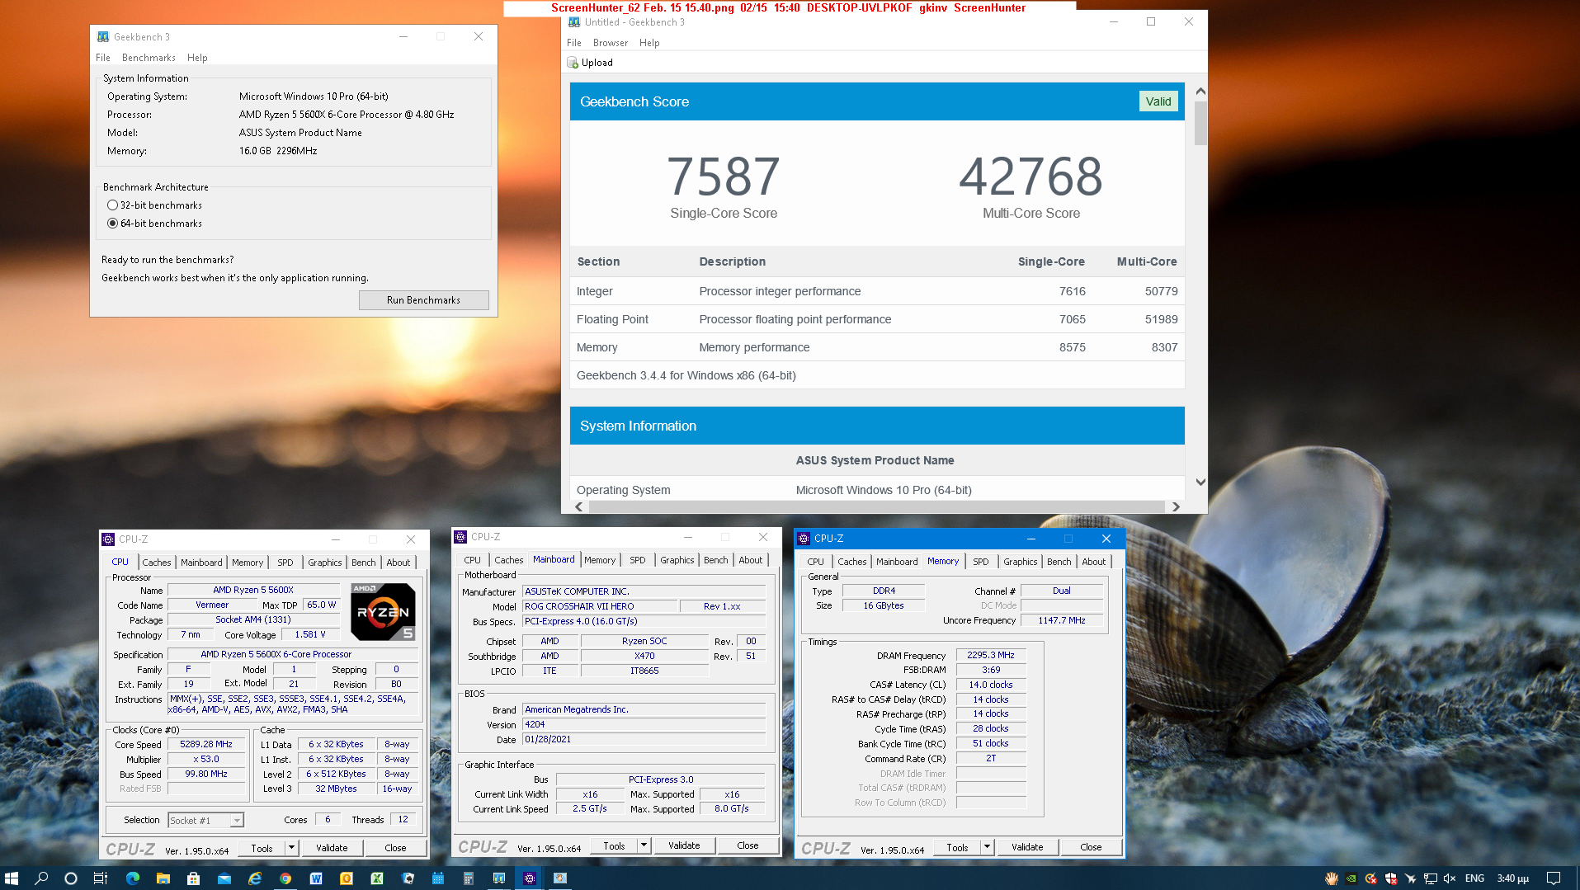Click the Untitled - Geekbench 3 window title icon
Viewport: 1580px width, 890px height.
[574, 22]
